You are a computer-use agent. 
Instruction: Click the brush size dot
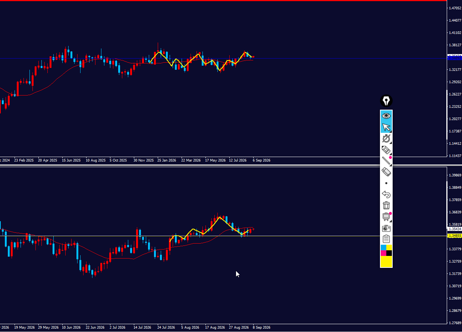pos(386,183)
